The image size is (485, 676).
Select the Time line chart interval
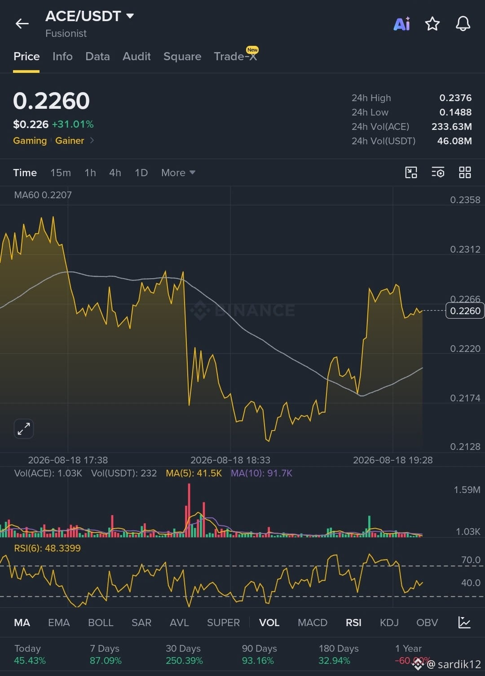click(x=25, y=173)
